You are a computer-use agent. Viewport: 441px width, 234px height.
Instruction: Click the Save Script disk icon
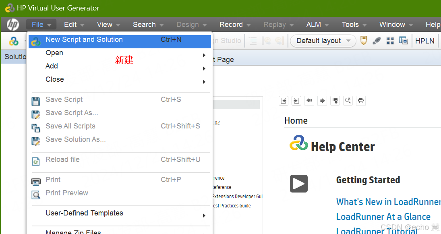(36, 101)
